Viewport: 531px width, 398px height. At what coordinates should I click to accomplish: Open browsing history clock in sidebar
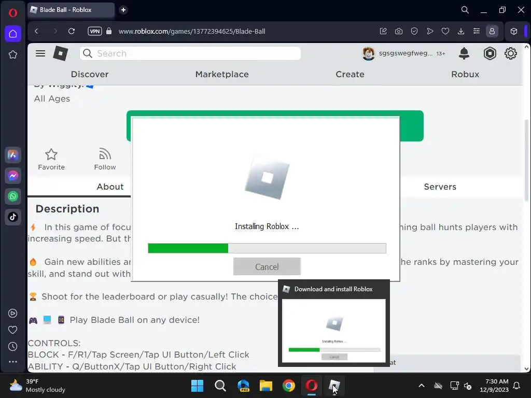13,346
